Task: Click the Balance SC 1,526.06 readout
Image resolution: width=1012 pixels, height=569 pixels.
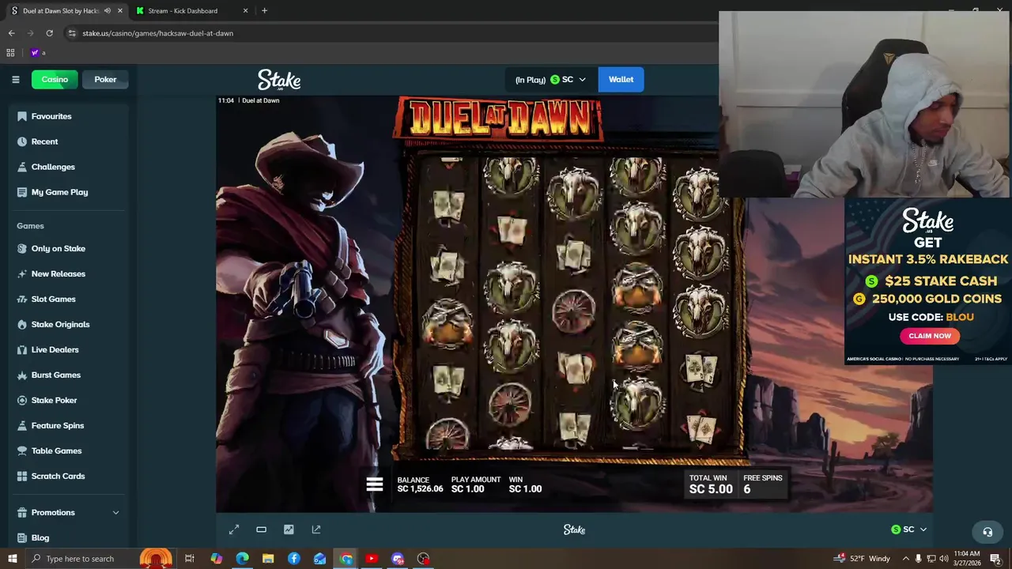Action: (x=420, y=484)
